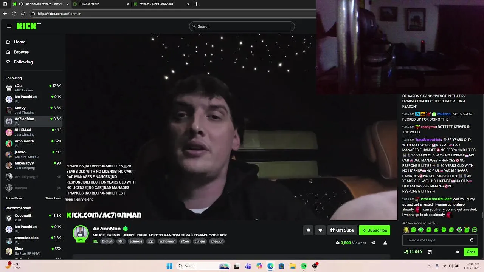484x272 pixels.
Task: Report the stream with warning icon
Action: 385,243
